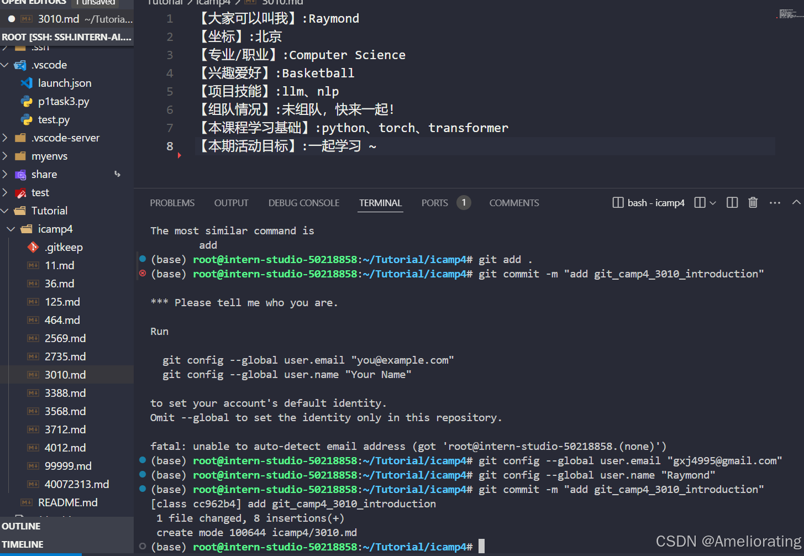This screenshot has height=556, width=804.
Task: Collapse the icamp4 folder
Action: pos(10,229)
